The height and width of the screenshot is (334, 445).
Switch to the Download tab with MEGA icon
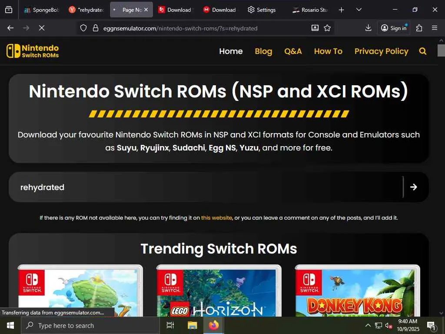(220, 10)
